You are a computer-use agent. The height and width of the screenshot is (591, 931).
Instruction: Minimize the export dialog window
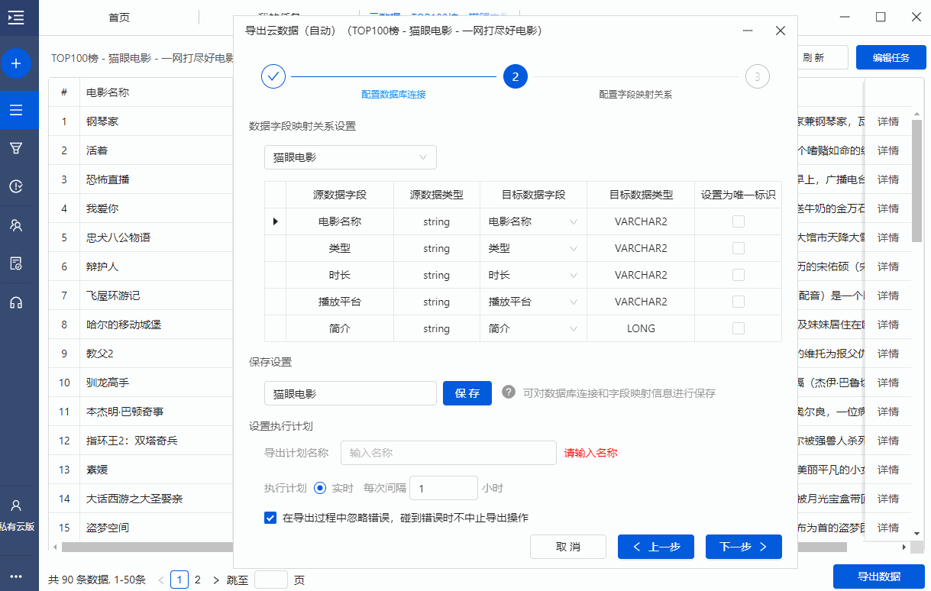pyautogui.click(x=747, y=31)
